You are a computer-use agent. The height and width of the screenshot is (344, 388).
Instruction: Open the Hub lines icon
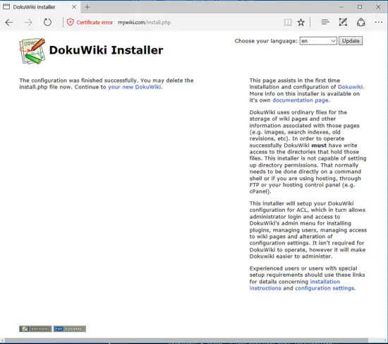(x=325, y=23)
